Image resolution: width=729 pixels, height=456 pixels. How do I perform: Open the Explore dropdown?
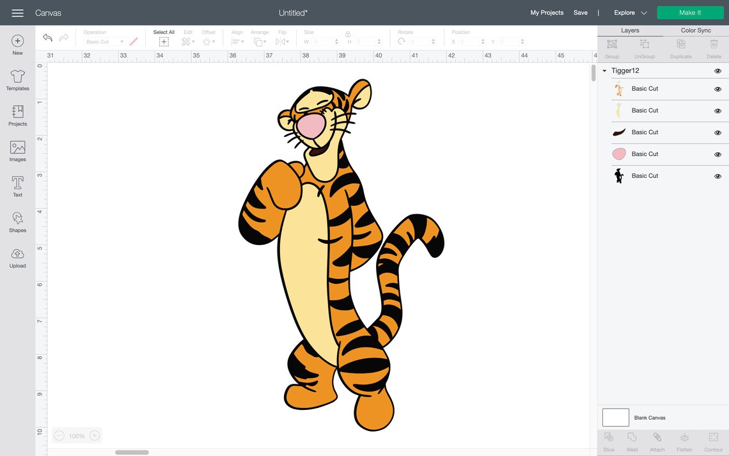coord(629,12)
